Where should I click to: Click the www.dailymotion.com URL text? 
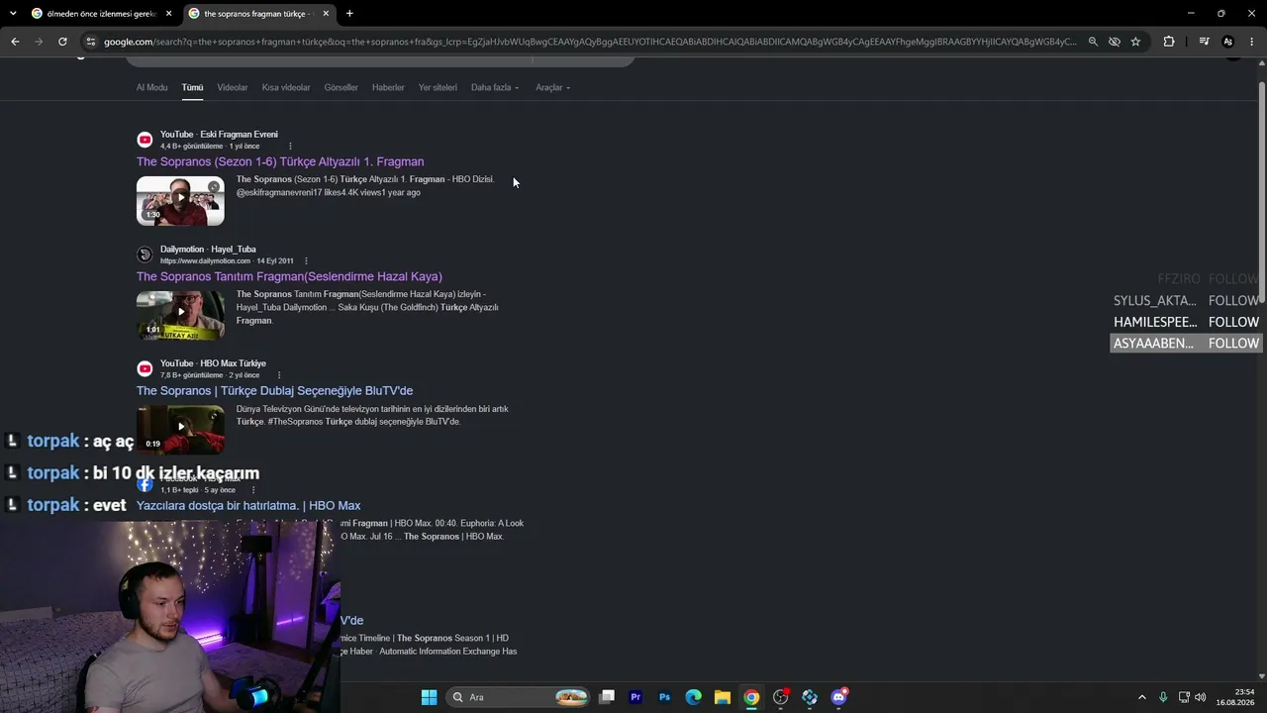tap(205, 261)
